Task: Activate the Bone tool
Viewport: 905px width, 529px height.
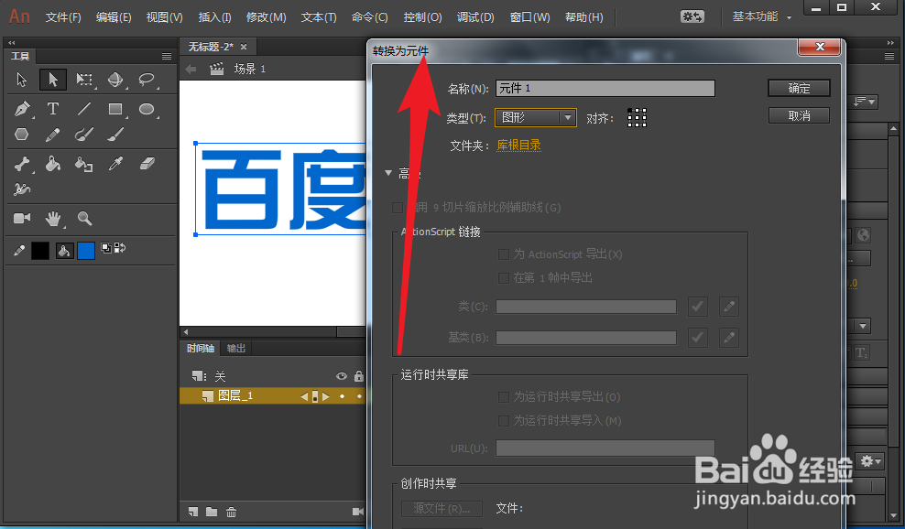Action: 21,165
